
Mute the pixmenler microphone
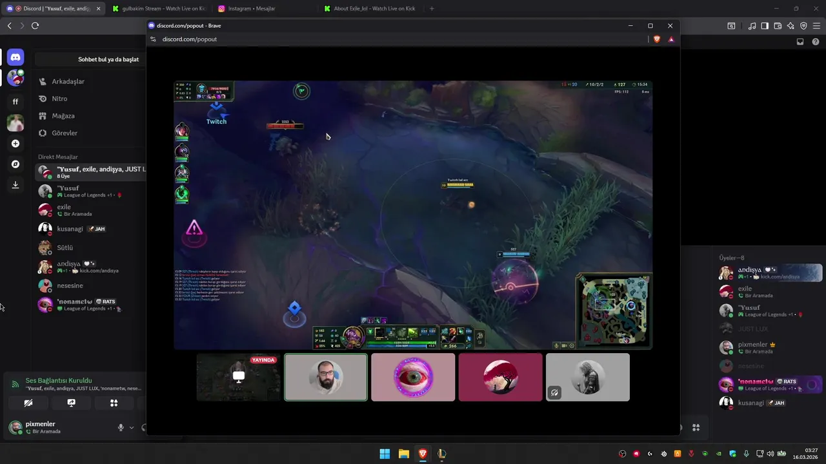[121, 427]
